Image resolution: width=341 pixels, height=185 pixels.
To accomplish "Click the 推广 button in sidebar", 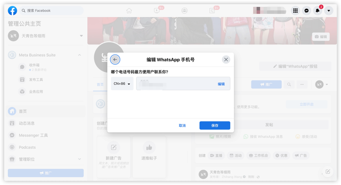I will pyautogui.click(x=45, y=173).
